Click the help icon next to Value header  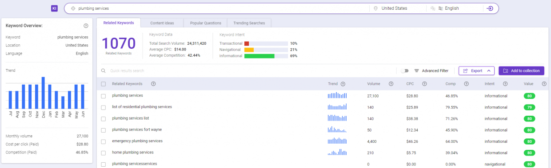coord(544,84)
